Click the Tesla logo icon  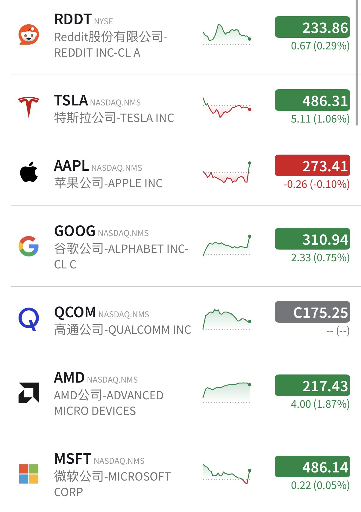pyautogui.click(x=29, y=107)
